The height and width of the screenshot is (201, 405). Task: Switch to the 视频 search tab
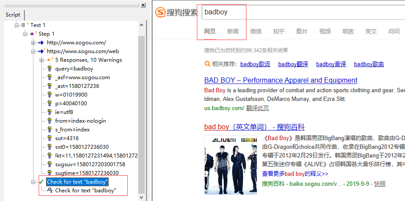[x=325, y=32]
